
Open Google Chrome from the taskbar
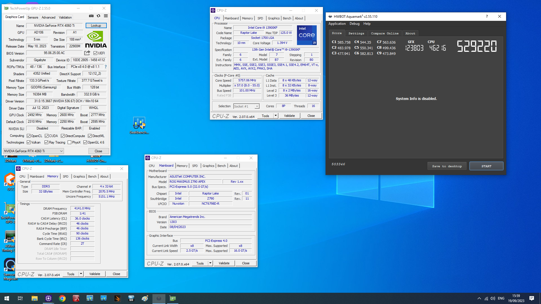62,298
